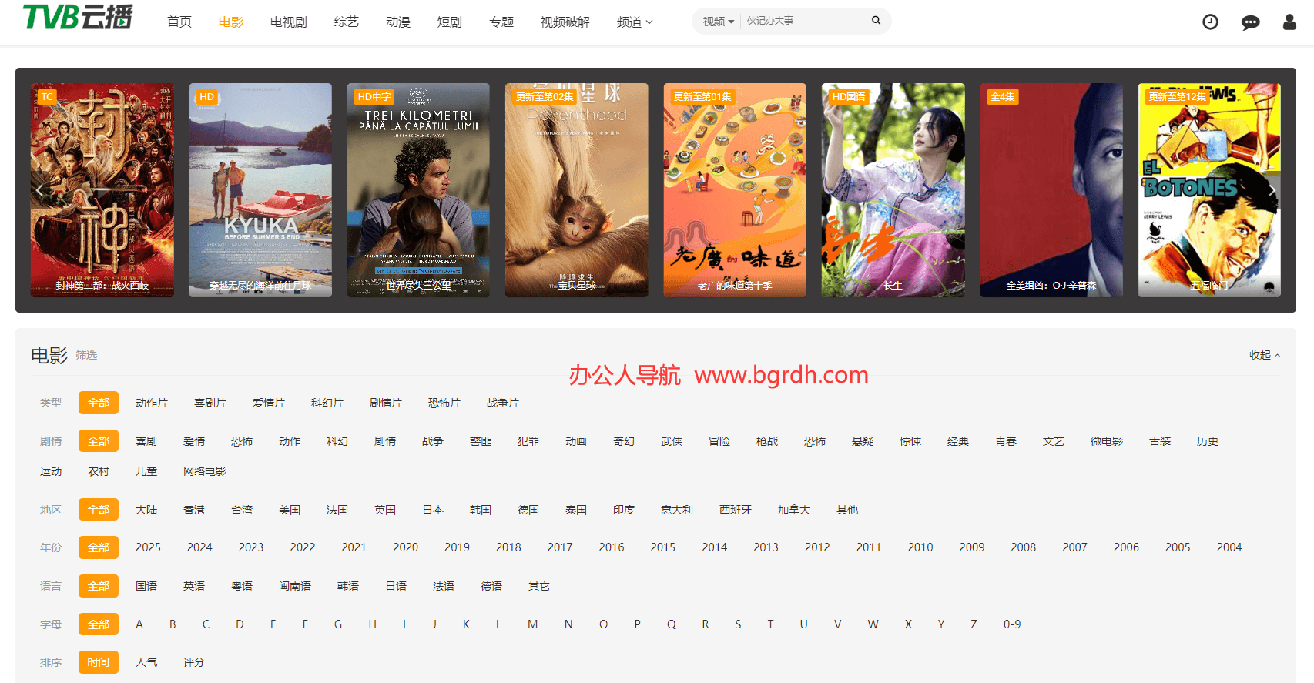Select 全部 in the 地区 row

click(x=99, y=510)
